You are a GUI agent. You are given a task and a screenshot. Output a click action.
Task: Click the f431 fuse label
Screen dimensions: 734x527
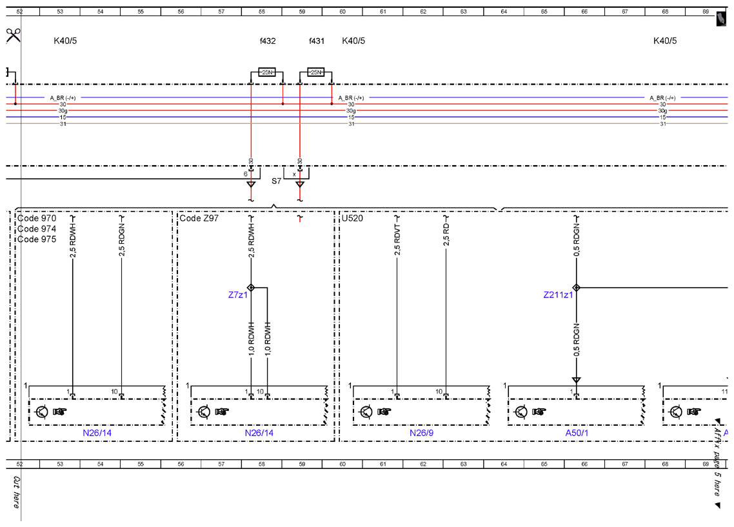pos(317,41)
